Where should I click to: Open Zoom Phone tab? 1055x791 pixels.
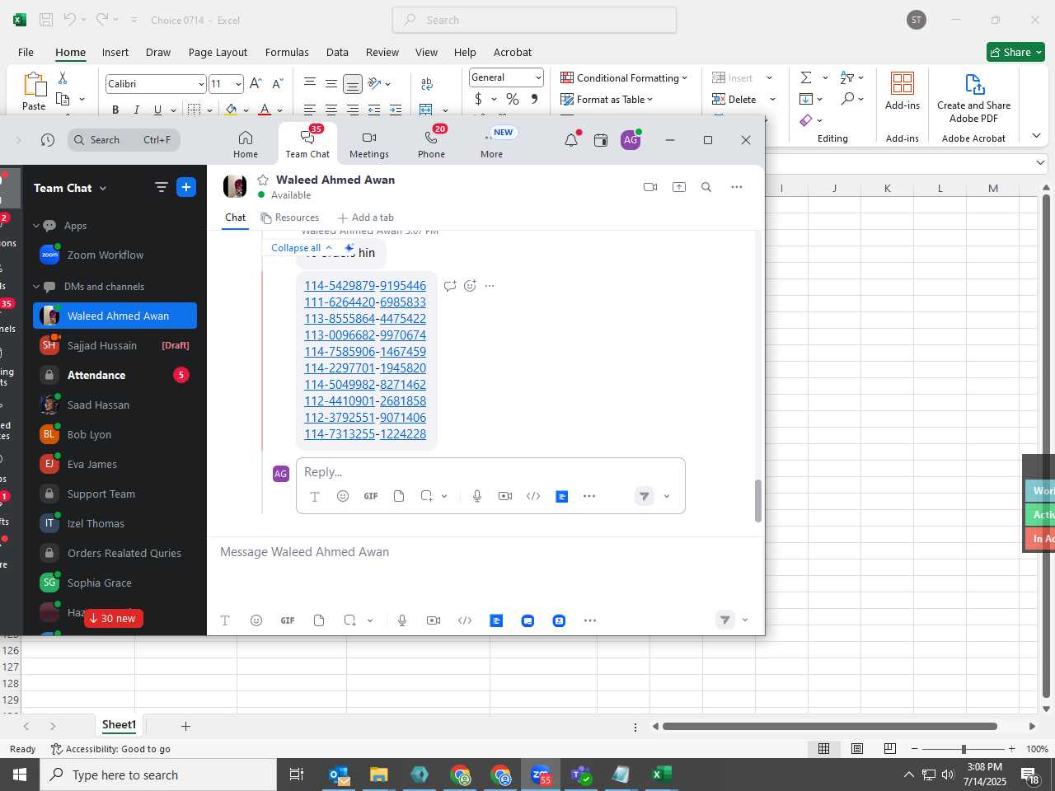(x=431, y=144)
